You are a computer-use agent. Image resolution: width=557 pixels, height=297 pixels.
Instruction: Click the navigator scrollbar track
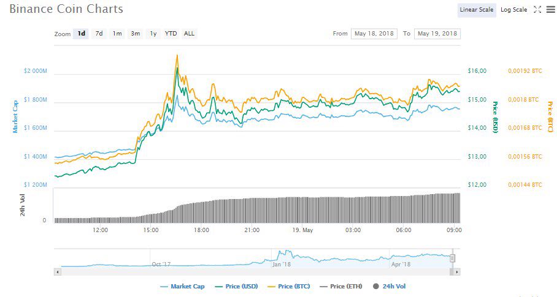click(255, 272)
